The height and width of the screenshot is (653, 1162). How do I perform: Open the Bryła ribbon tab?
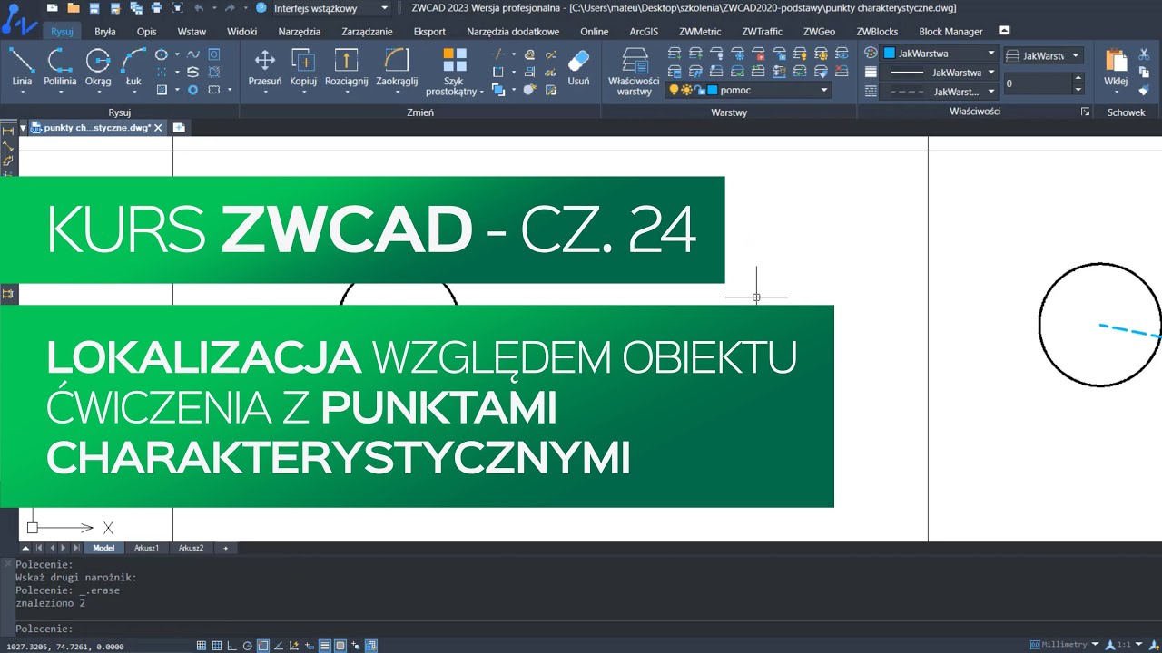point(105,31)
